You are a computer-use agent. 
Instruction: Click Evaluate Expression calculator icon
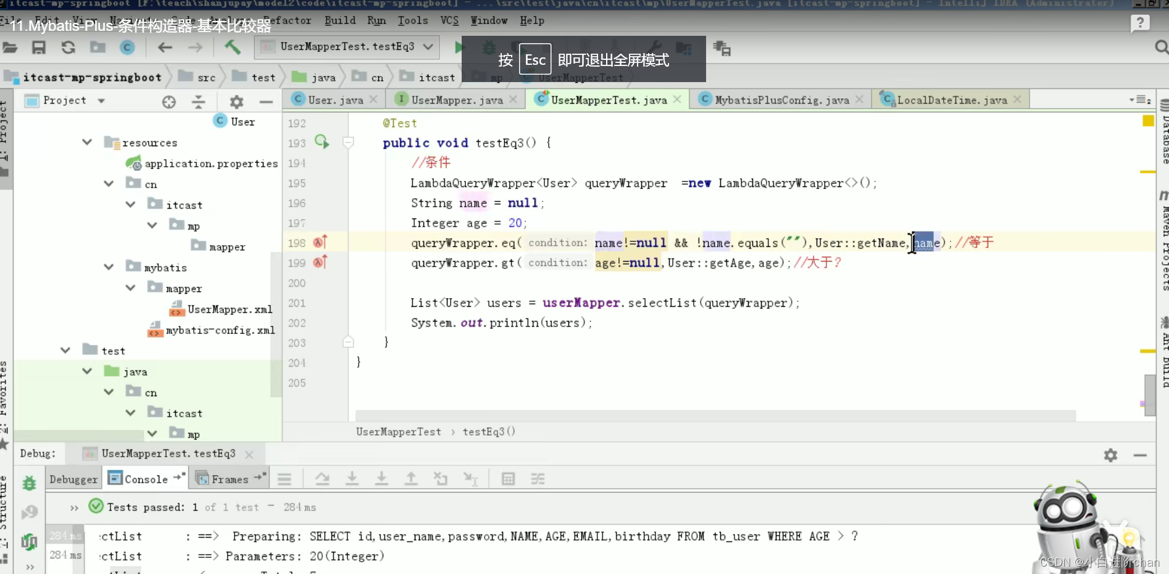coord(508,479)
